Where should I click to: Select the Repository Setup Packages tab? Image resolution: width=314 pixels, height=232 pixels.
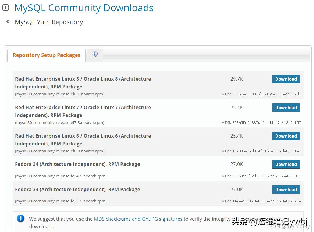coord(46,55)
